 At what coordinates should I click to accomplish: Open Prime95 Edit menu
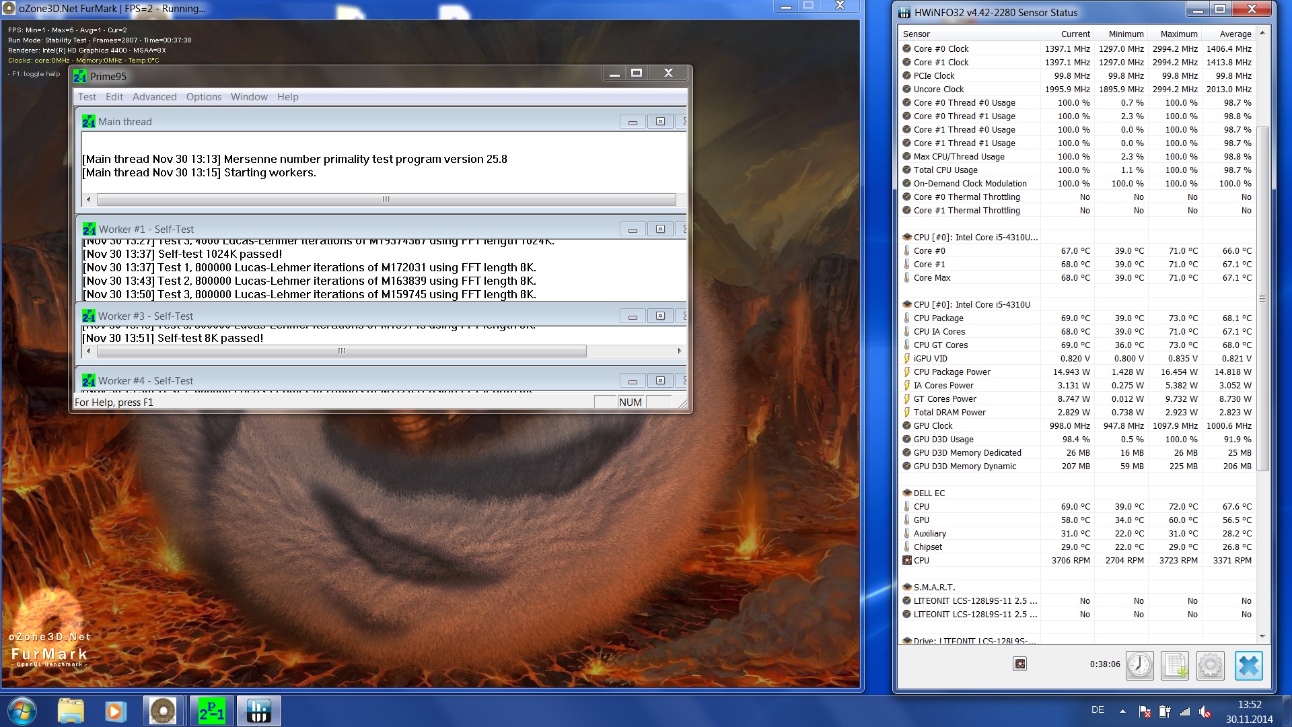click(x=114, y=97)
